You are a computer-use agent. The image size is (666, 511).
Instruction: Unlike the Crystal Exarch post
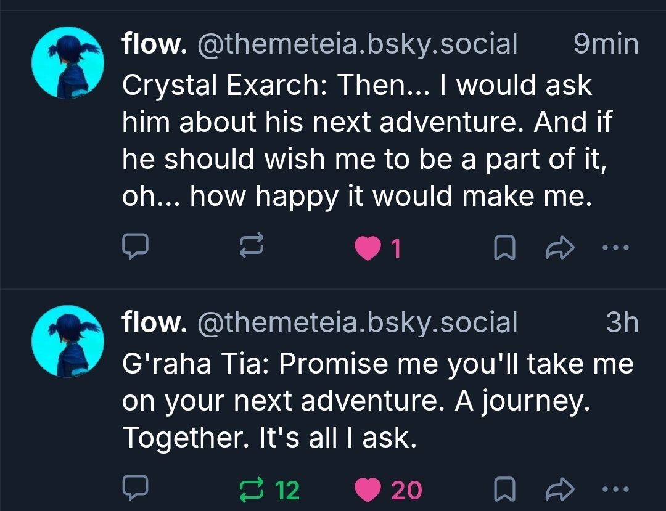click(368, 248)
